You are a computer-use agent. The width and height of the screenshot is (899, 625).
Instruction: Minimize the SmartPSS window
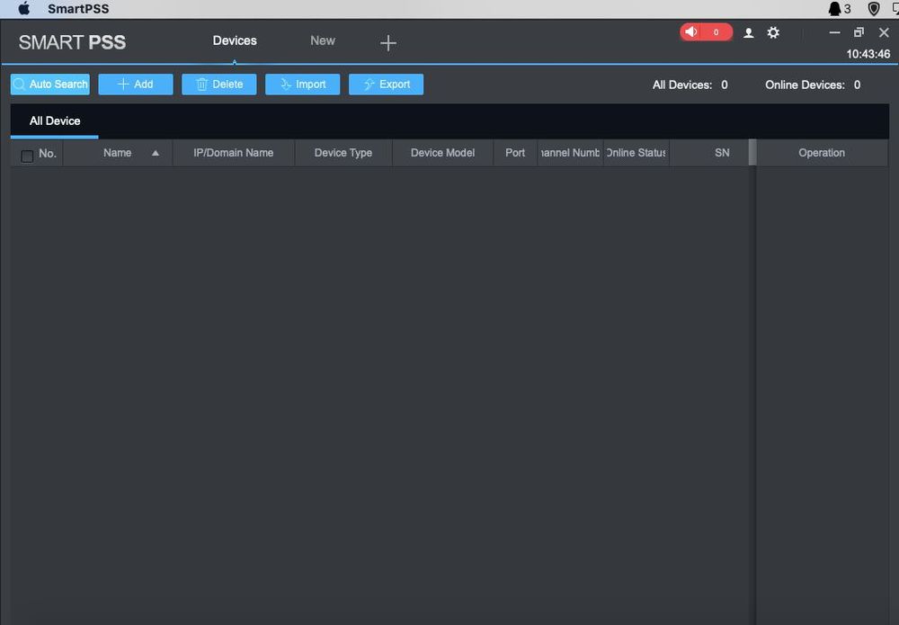(x=834, y=32)
